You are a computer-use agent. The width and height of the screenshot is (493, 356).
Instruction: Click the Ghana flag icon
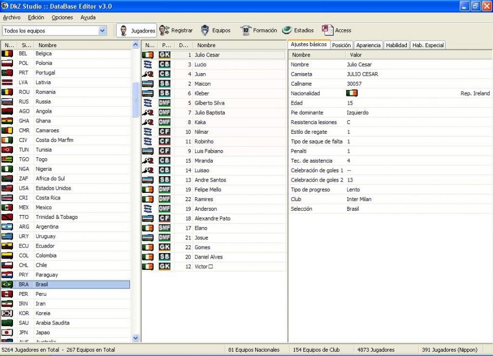point(7,121)
